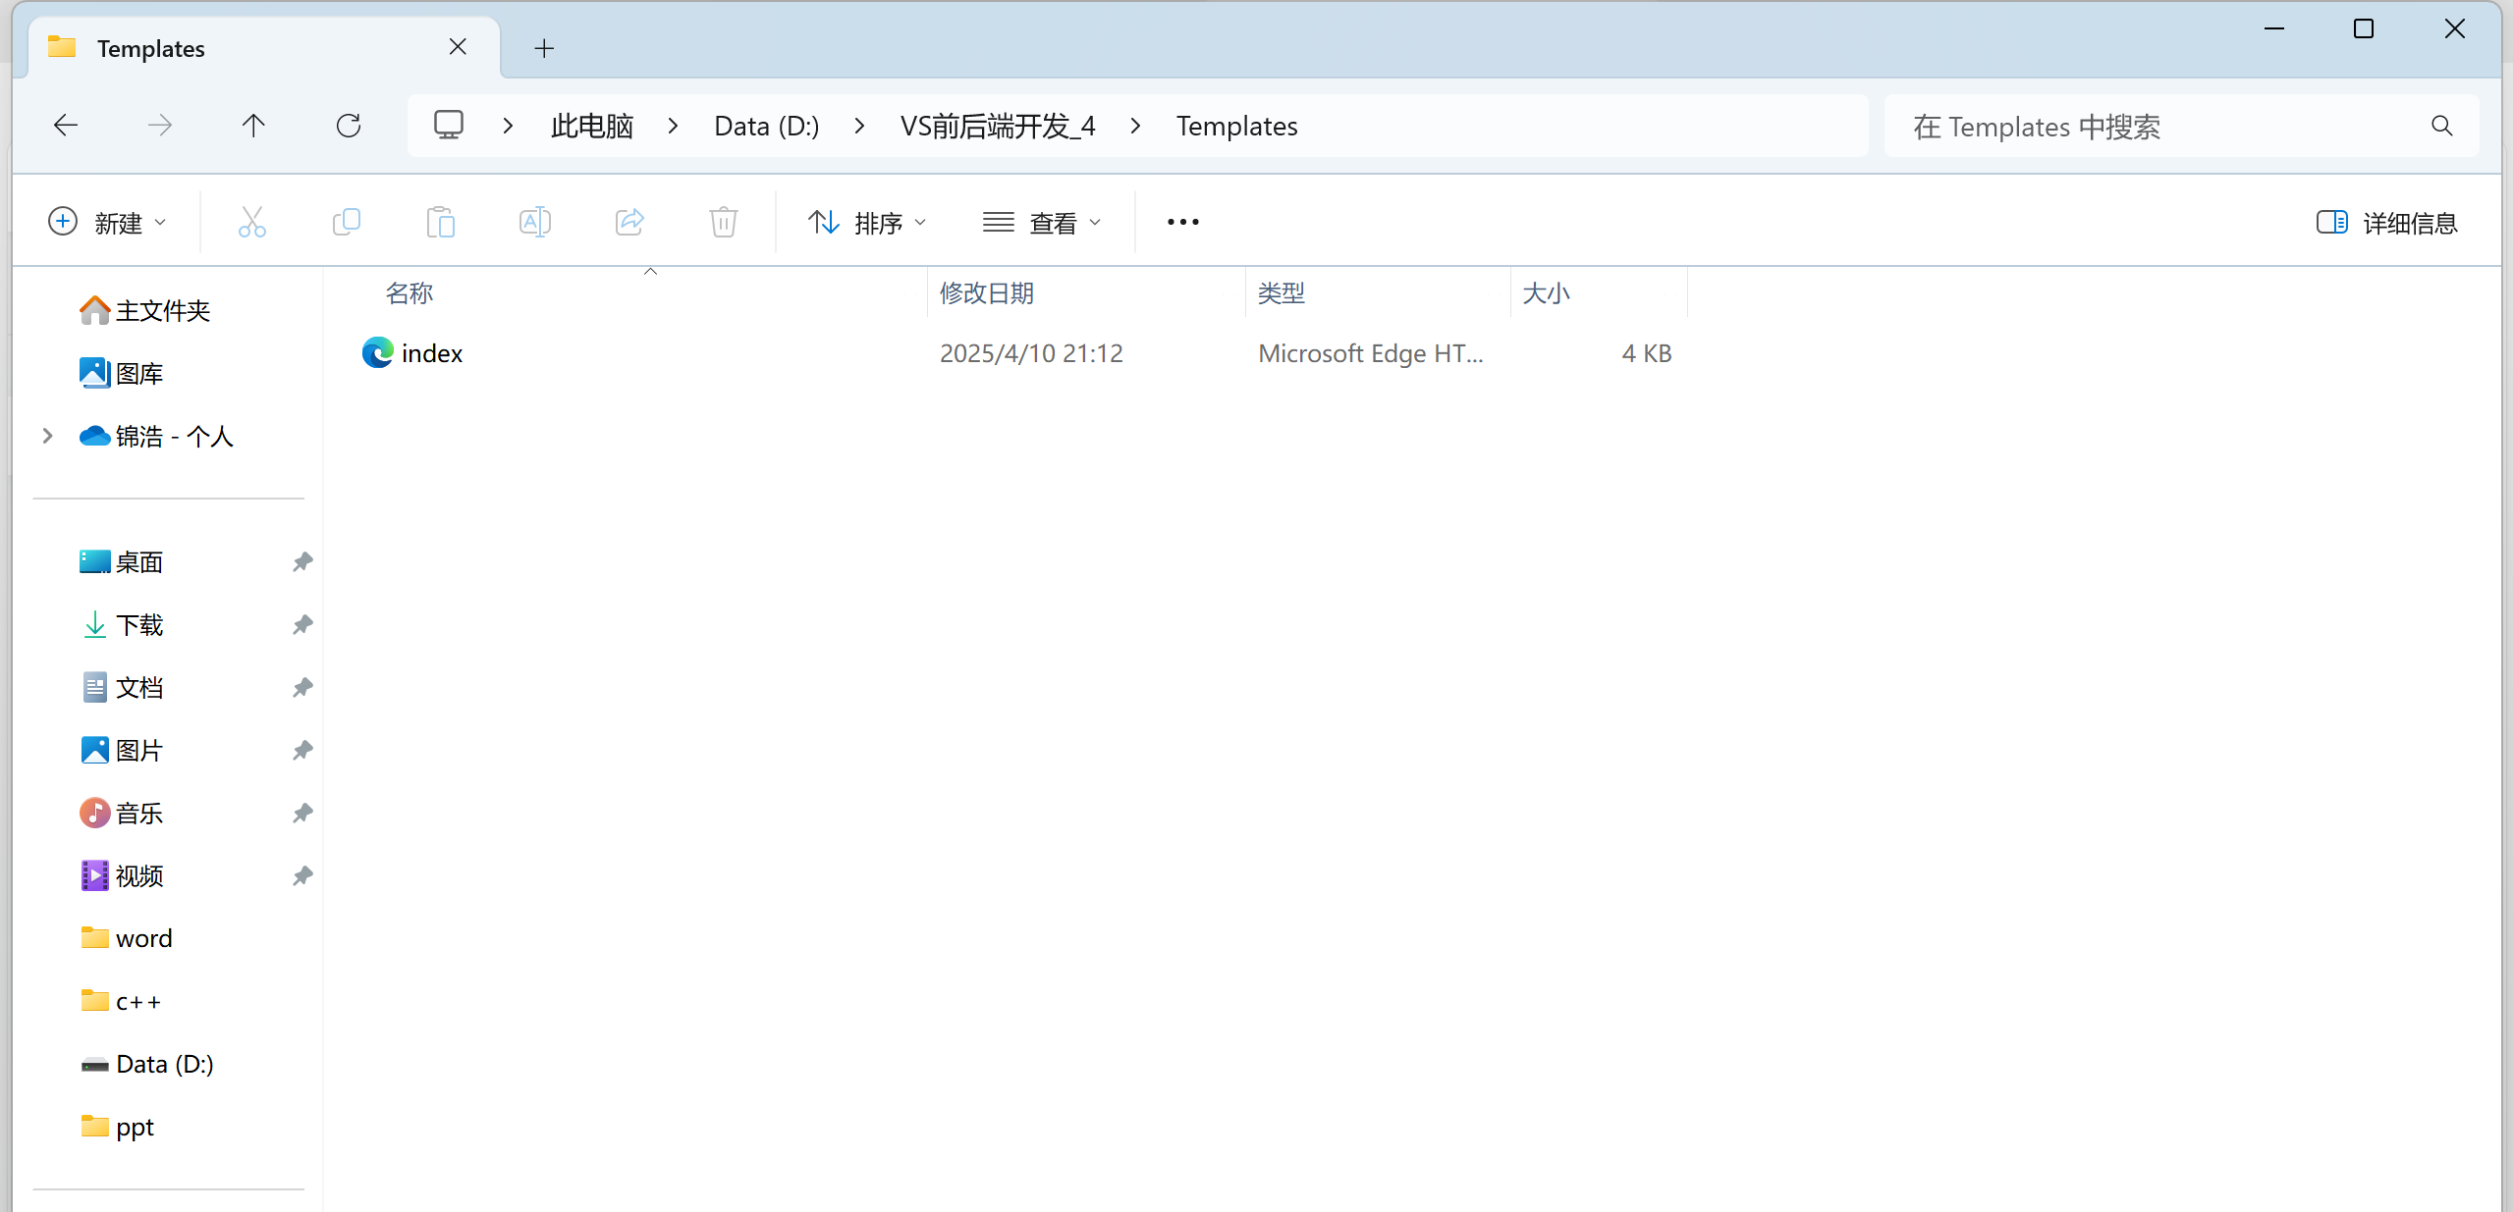2513x1212 pixels.
Task: Add a new tab with plus button
Action: click(x=544, y=48)
